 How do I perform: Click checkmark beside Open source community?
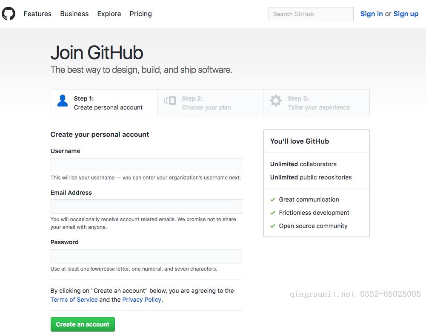273,226
